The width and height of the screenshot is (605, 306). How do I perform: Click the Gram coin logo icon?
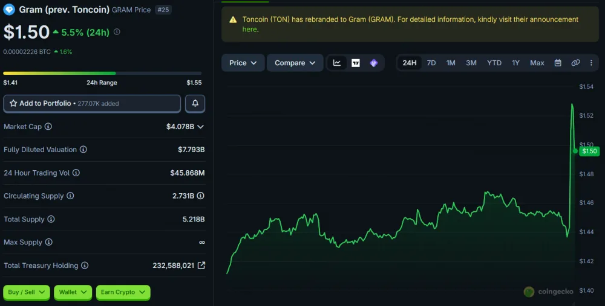tap(9, 9)
